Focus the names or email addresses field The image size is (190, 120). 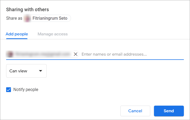pos(133,54)
